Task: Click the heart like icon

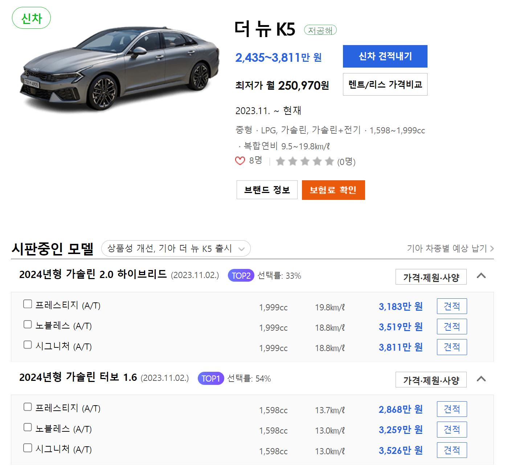Action: pos(240,161)
